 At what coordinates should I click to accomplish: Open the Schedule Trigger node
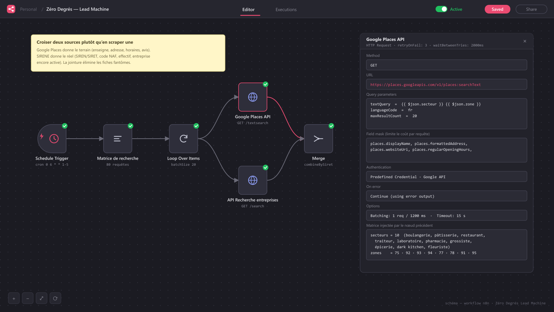click(x=52, y=139)
